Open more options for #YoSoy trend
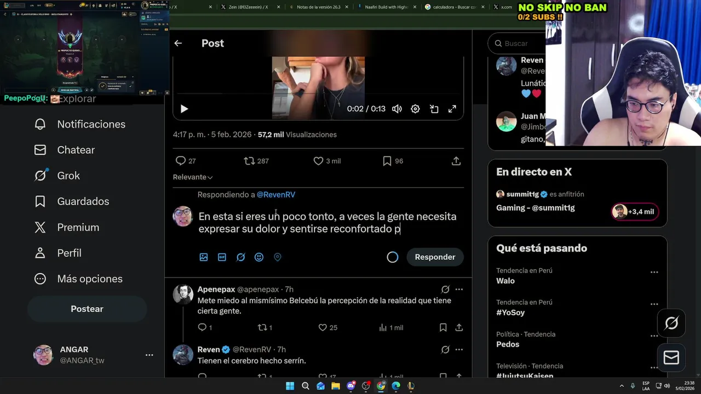 coord(654,304)
